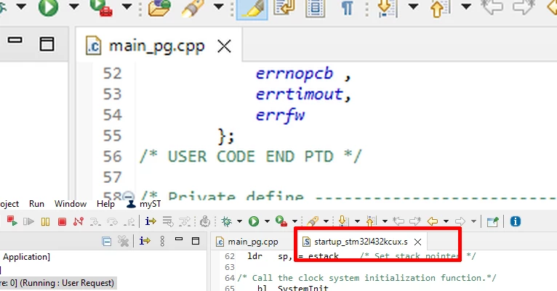Open the Window menu
Screen dimensions: 557x291
point(71,204)
